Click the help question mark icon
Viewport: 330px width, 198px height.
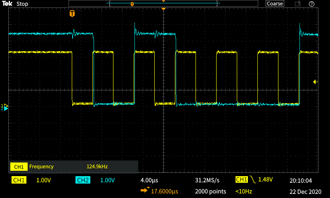(311, 4)
